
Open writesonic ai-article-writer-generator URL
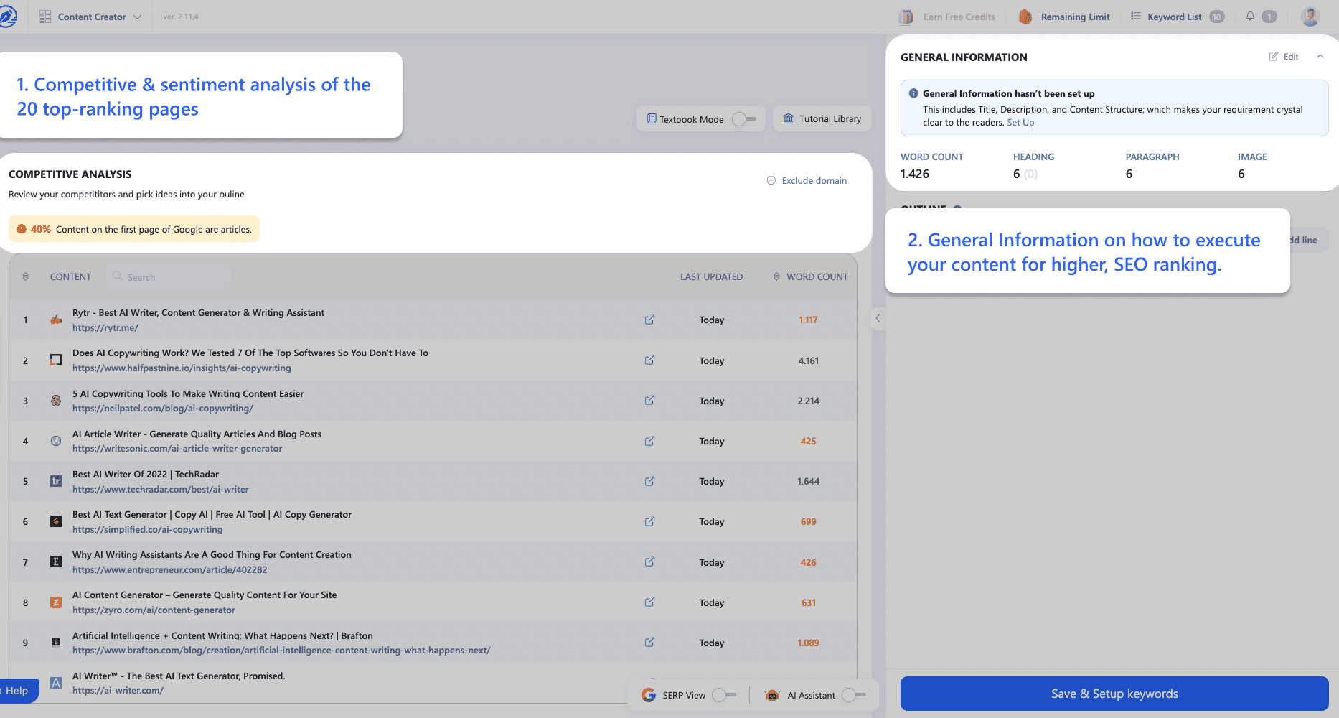[177, 449]
